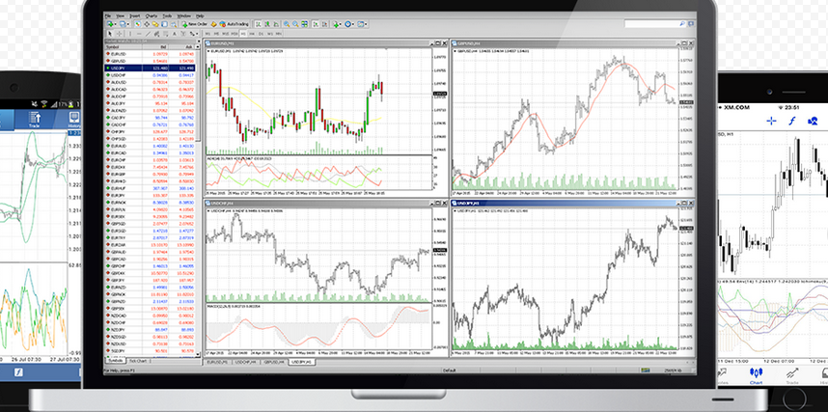The image size is (828, 412).
Task: Switch to the M5 timeframe
Action: pyautogui.click(x=216, y=33)
